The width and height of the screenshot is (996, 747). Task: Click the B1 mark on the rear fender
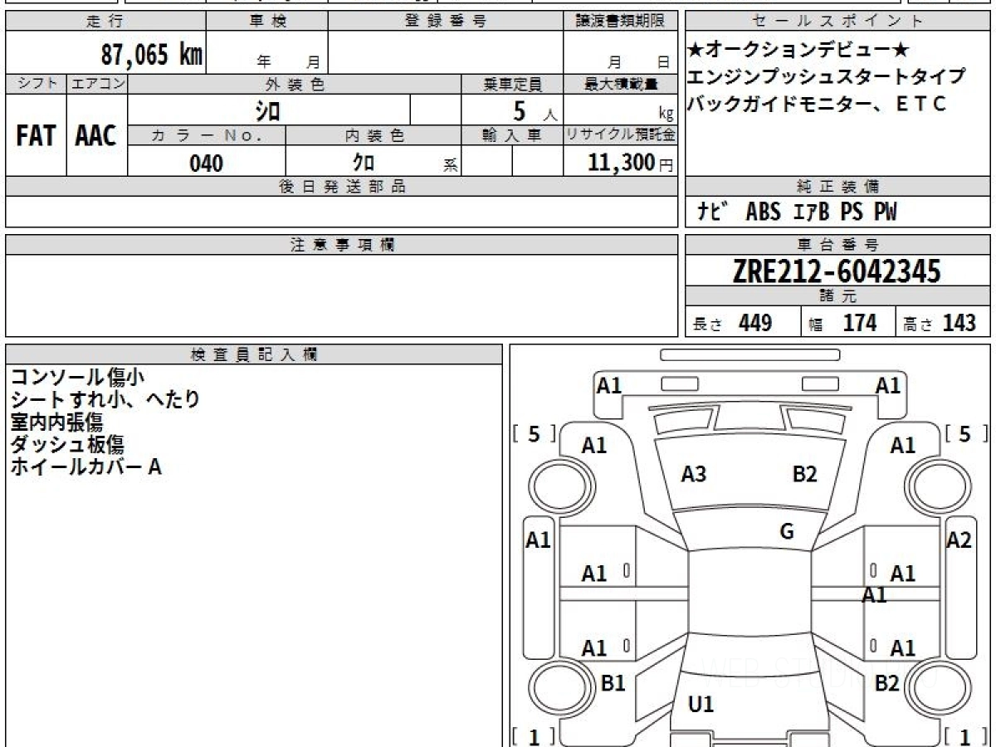coord(613,683)
